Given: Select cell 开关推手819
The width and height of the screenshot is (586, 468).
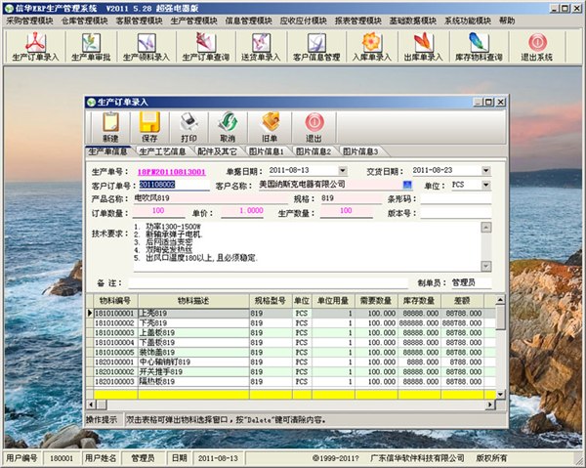Looking at the screenshot, I should click(193, 372).
